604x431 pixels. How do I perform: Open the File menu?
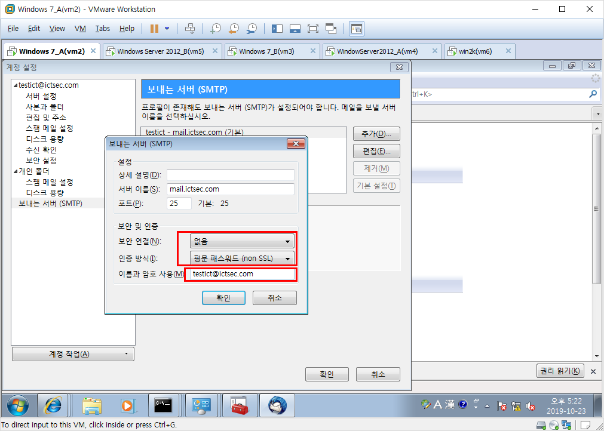pyautogui.click(x=13, y=29)
